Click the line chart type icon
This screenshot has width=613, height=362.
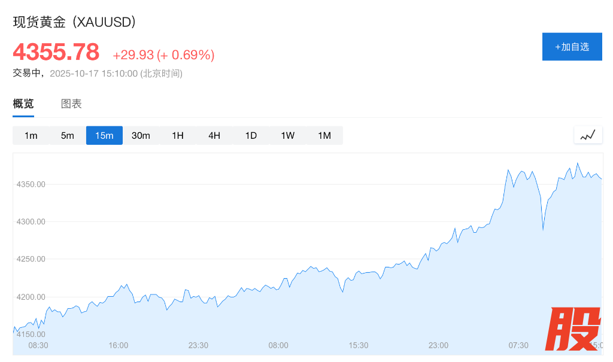pyautogui.click(x=588, y=135)
